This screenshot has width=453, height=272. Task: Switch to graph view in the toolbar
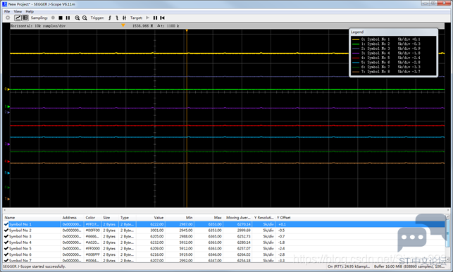18,18
